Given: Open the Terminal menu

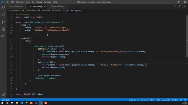Looking at the screenshot, I should pyautogui.click(x=48, y=2).
